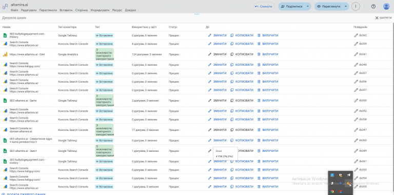The width and height of the screenshot is (394, 195).
Task: Click the Статус column header
Action: pyautogui.click(x=173, y=27)
